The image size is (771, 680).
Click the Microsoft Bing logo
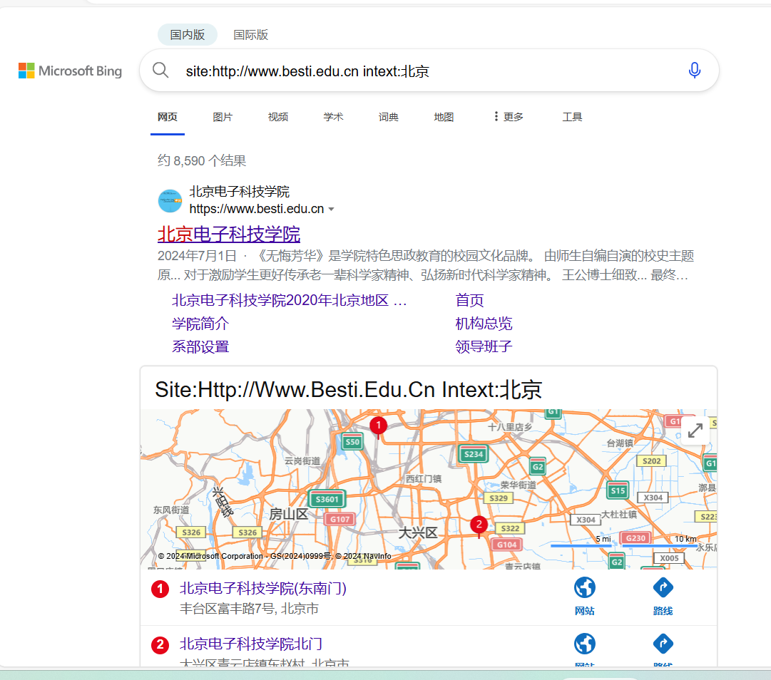click(x=70, y=71)
